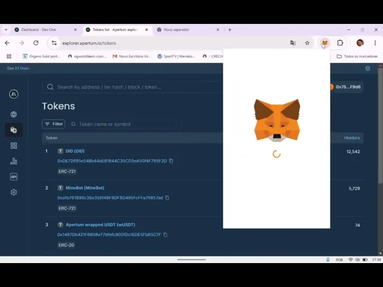Copy the MineBot token contract address
383x287 pixels.
(167, 198)
